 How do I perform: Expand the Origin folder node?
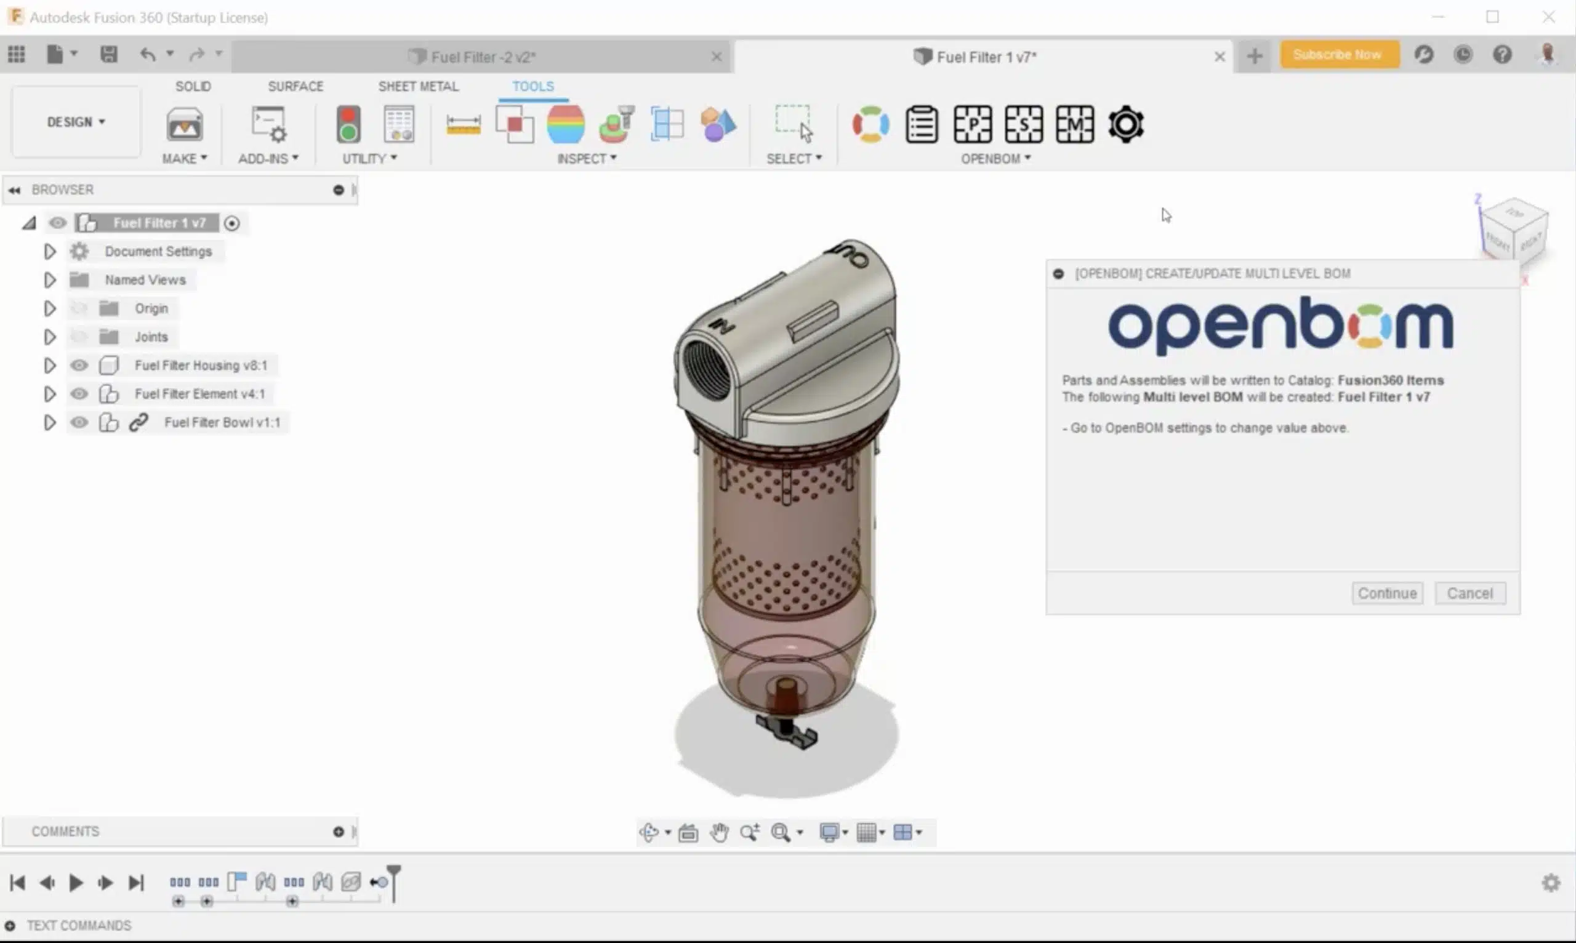(50, 309)
